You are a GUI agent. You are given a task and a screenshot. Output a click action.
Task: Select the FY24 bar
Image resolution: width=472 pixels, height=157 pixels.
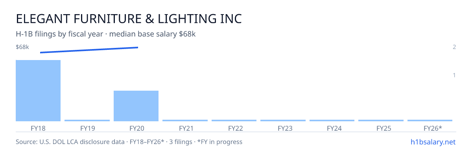(332, 120)
